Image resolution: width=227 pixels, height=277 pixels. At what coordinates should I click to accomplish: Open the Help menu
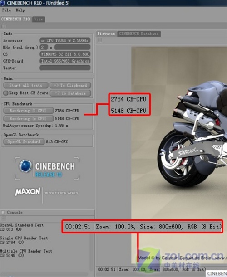[x=20, y=10]
